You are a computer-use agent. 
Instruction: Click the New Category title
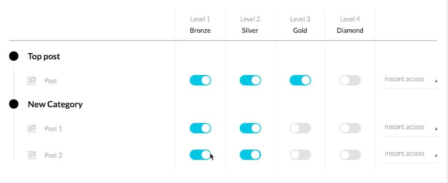click(55, 104)
